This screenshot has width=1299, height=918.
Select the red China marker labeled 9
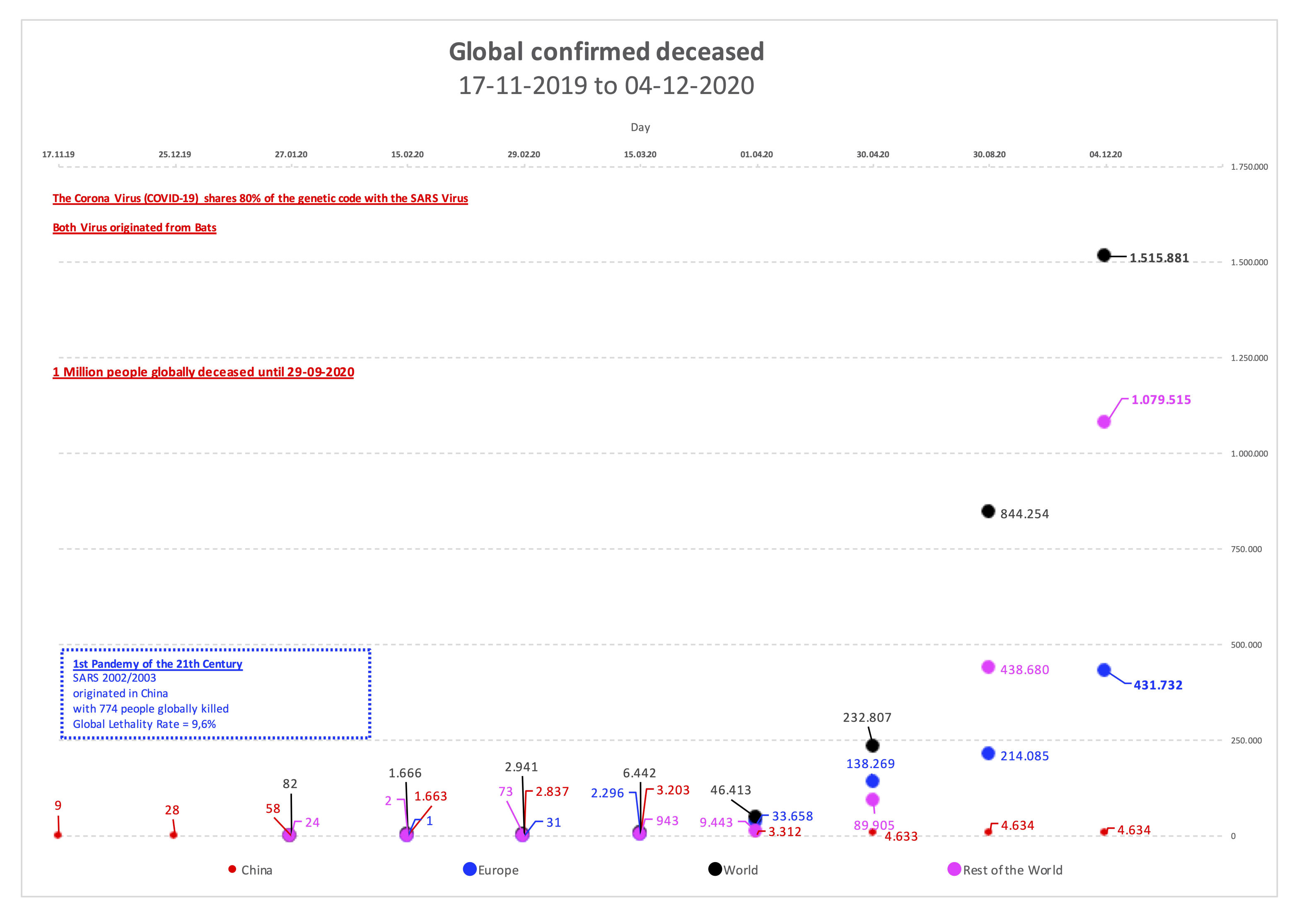coord(58,835)
